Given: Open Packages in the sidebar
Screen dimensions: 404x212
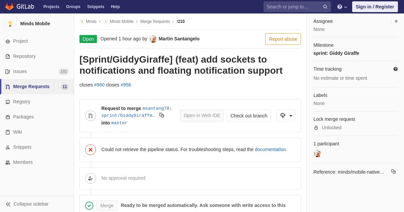Looking at the screenshot, I should [37, 117].
